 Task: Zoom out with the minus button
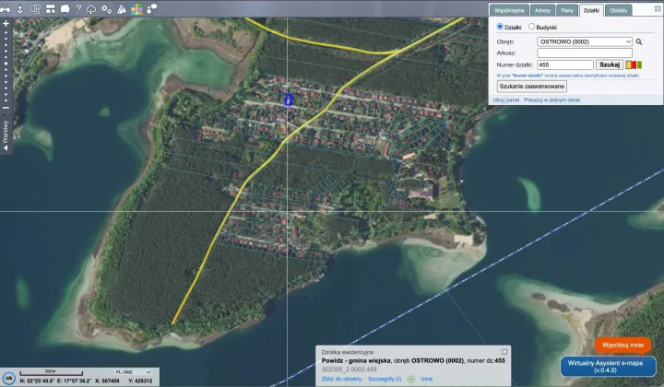(x=6, y=108)
